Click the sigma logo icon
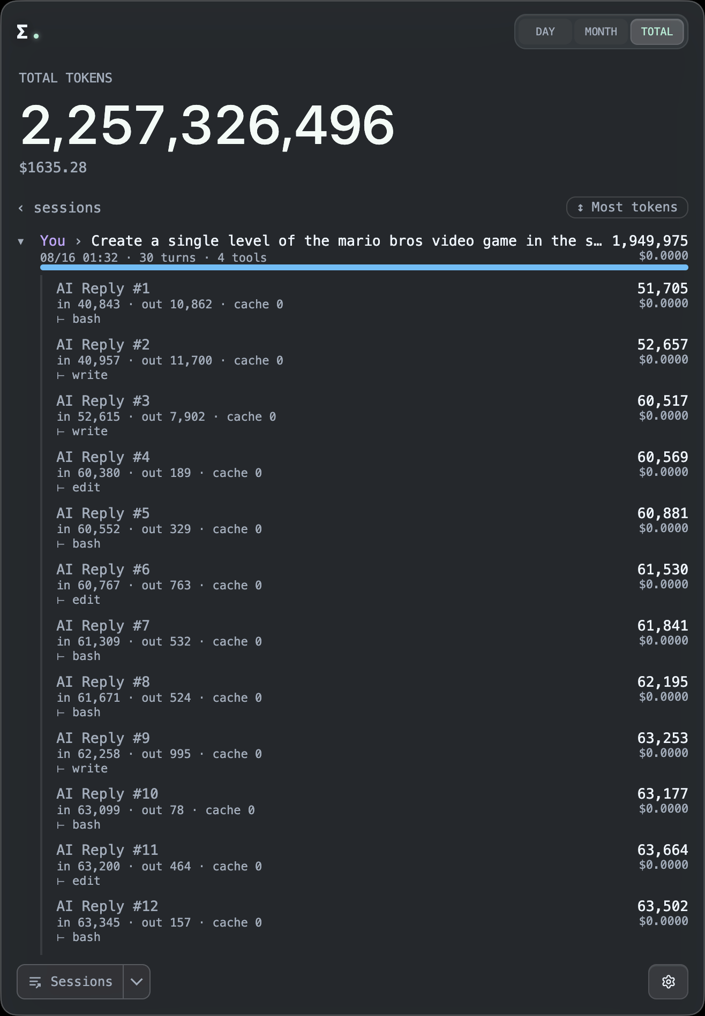The height and width of the screenshot is (1016, 705). tap(22, 32)
